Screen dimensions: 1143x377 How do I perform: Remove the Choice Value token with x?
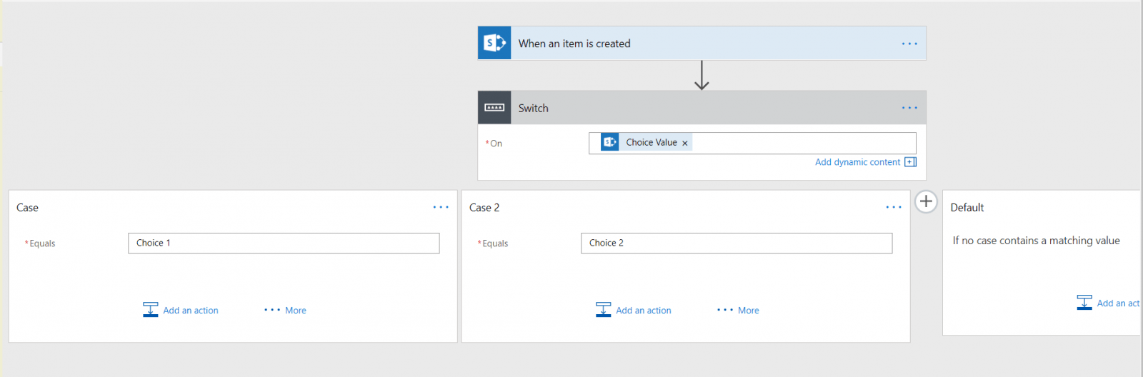tap(685, 144)
